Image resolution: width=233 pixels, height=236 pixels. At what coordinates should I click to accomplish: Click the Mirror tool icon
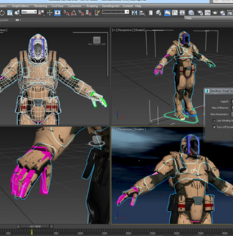point(134,13)
